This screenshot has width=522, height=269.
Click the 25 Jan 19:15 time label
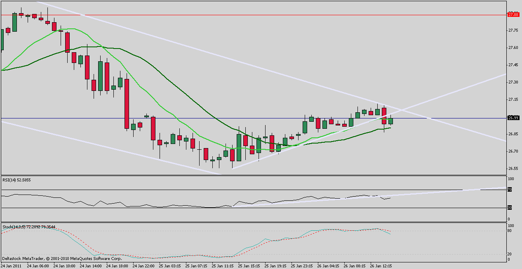[x=276, y=266]
